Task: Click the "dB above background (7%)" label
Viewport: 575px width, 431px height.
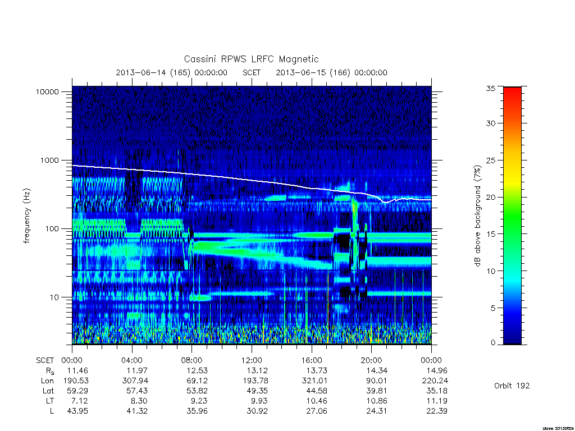Action: [477, 215]
